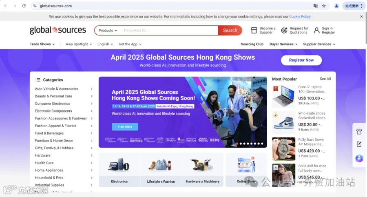Dismiss the cookie notice banner
The height and width of the screenshot is (197, 367).
click(361, 17)
